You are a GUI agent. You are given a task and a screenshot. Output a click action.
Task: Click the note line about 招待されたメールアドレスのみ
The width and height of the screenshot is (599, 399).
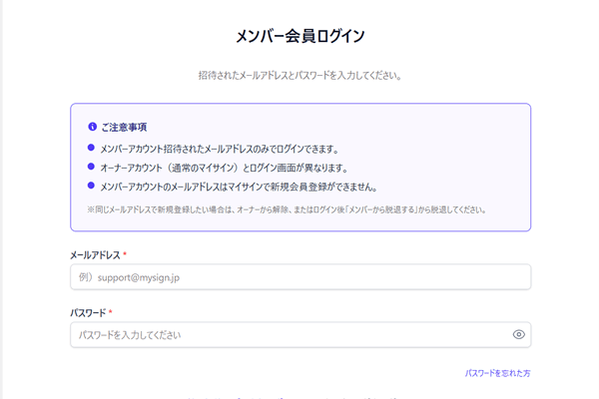(220, 149)
